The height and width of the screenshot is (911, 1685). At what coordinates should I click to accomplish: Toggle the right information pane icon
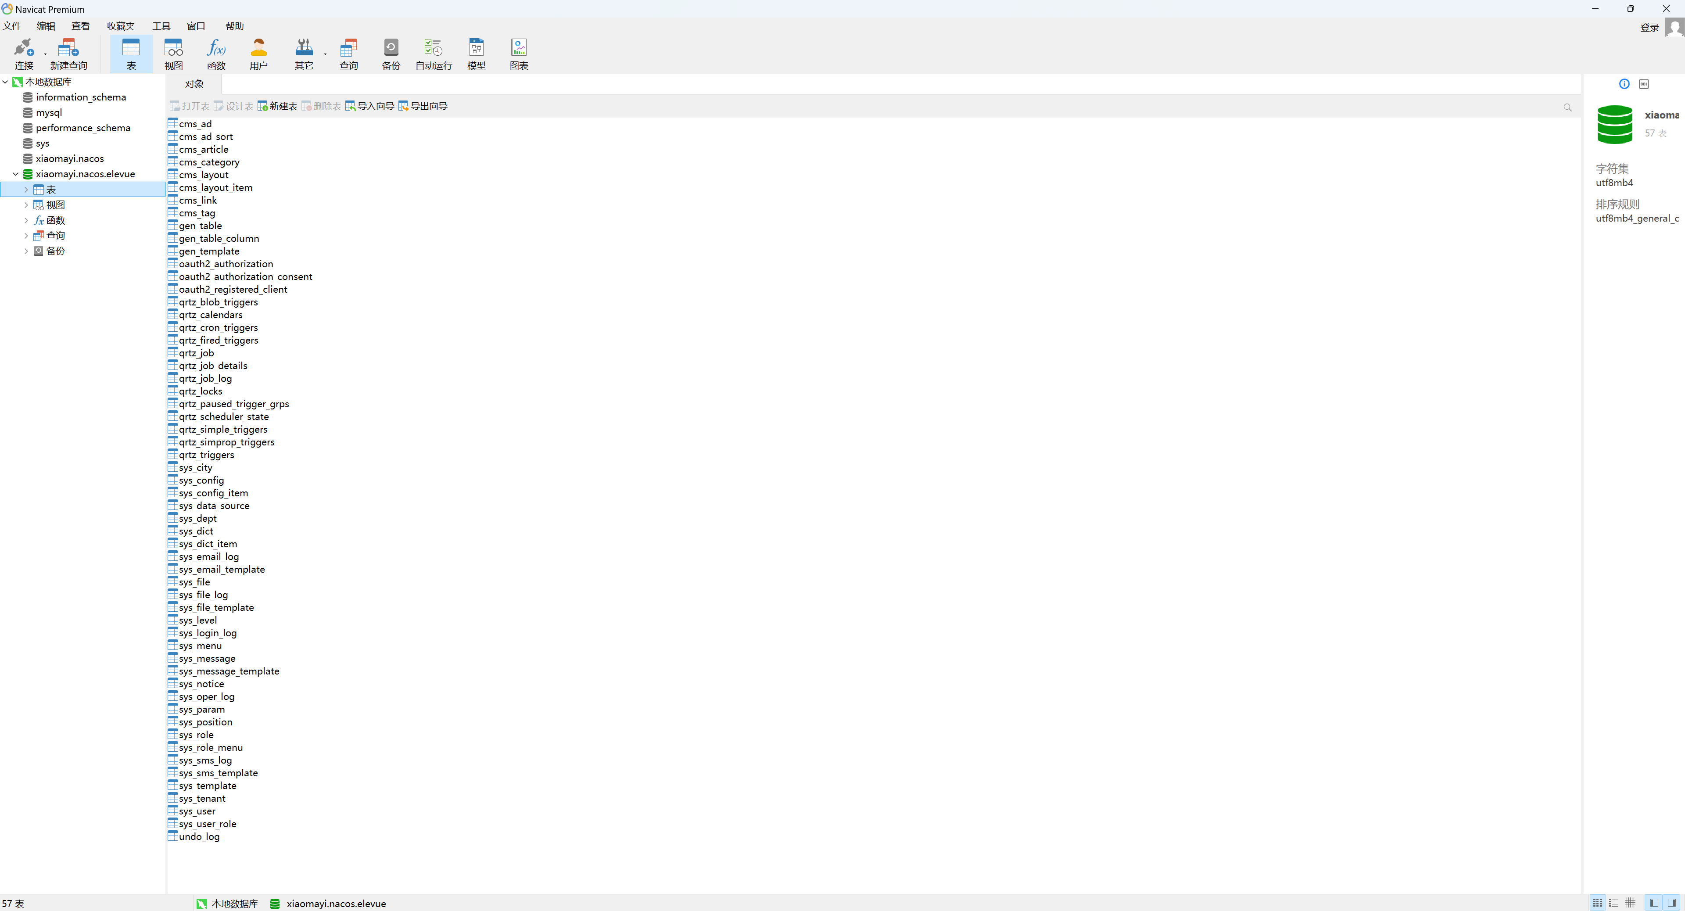point(1671,903)
